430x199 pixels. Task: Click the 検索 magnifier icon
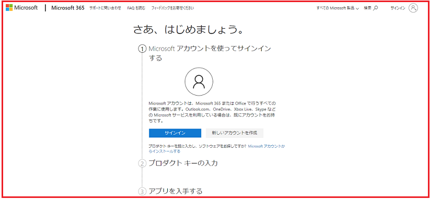(376, 8)
